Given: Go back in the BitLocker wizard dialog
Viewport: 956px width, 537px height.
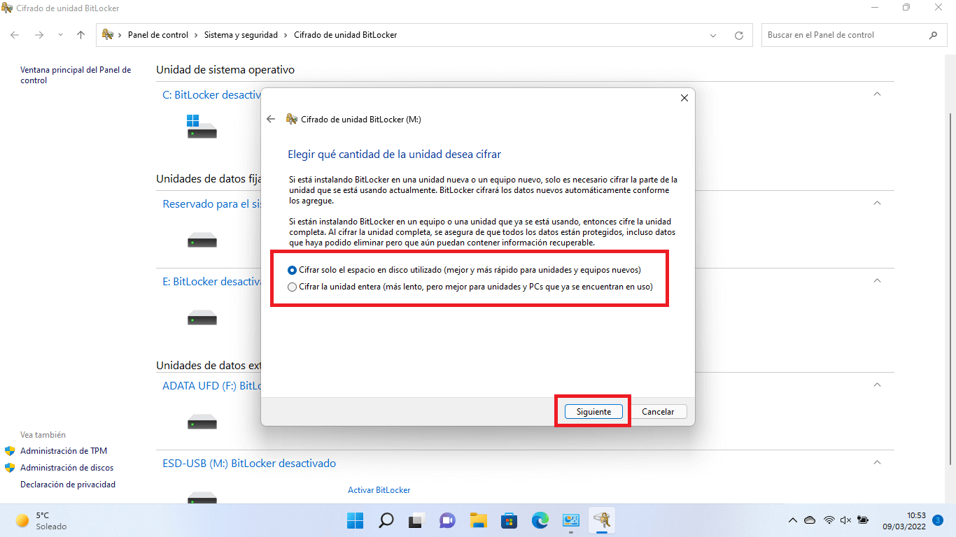Looking at the screenshot, I should (271, 120).
